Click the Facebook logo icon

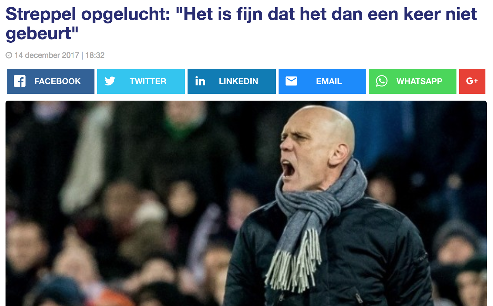[x=20, y=81]
